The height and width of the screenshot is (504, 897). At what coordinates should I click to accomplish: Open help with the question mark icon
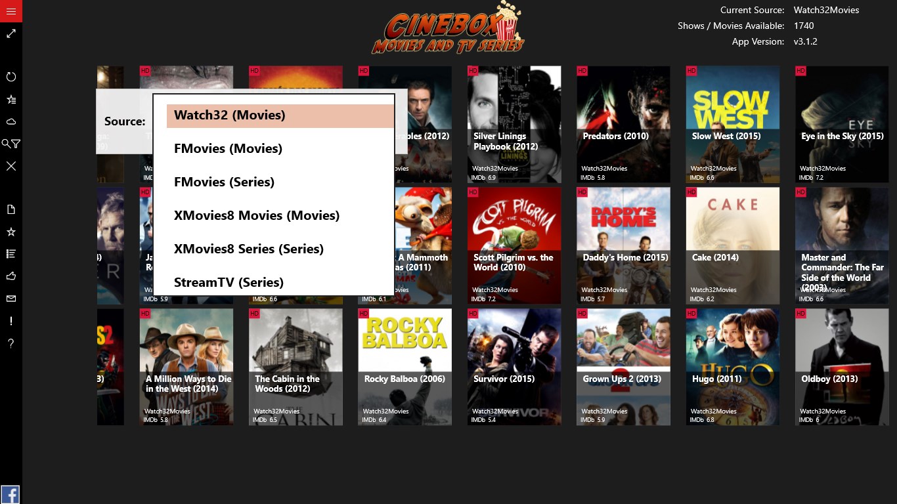click(x=11, y=343)
